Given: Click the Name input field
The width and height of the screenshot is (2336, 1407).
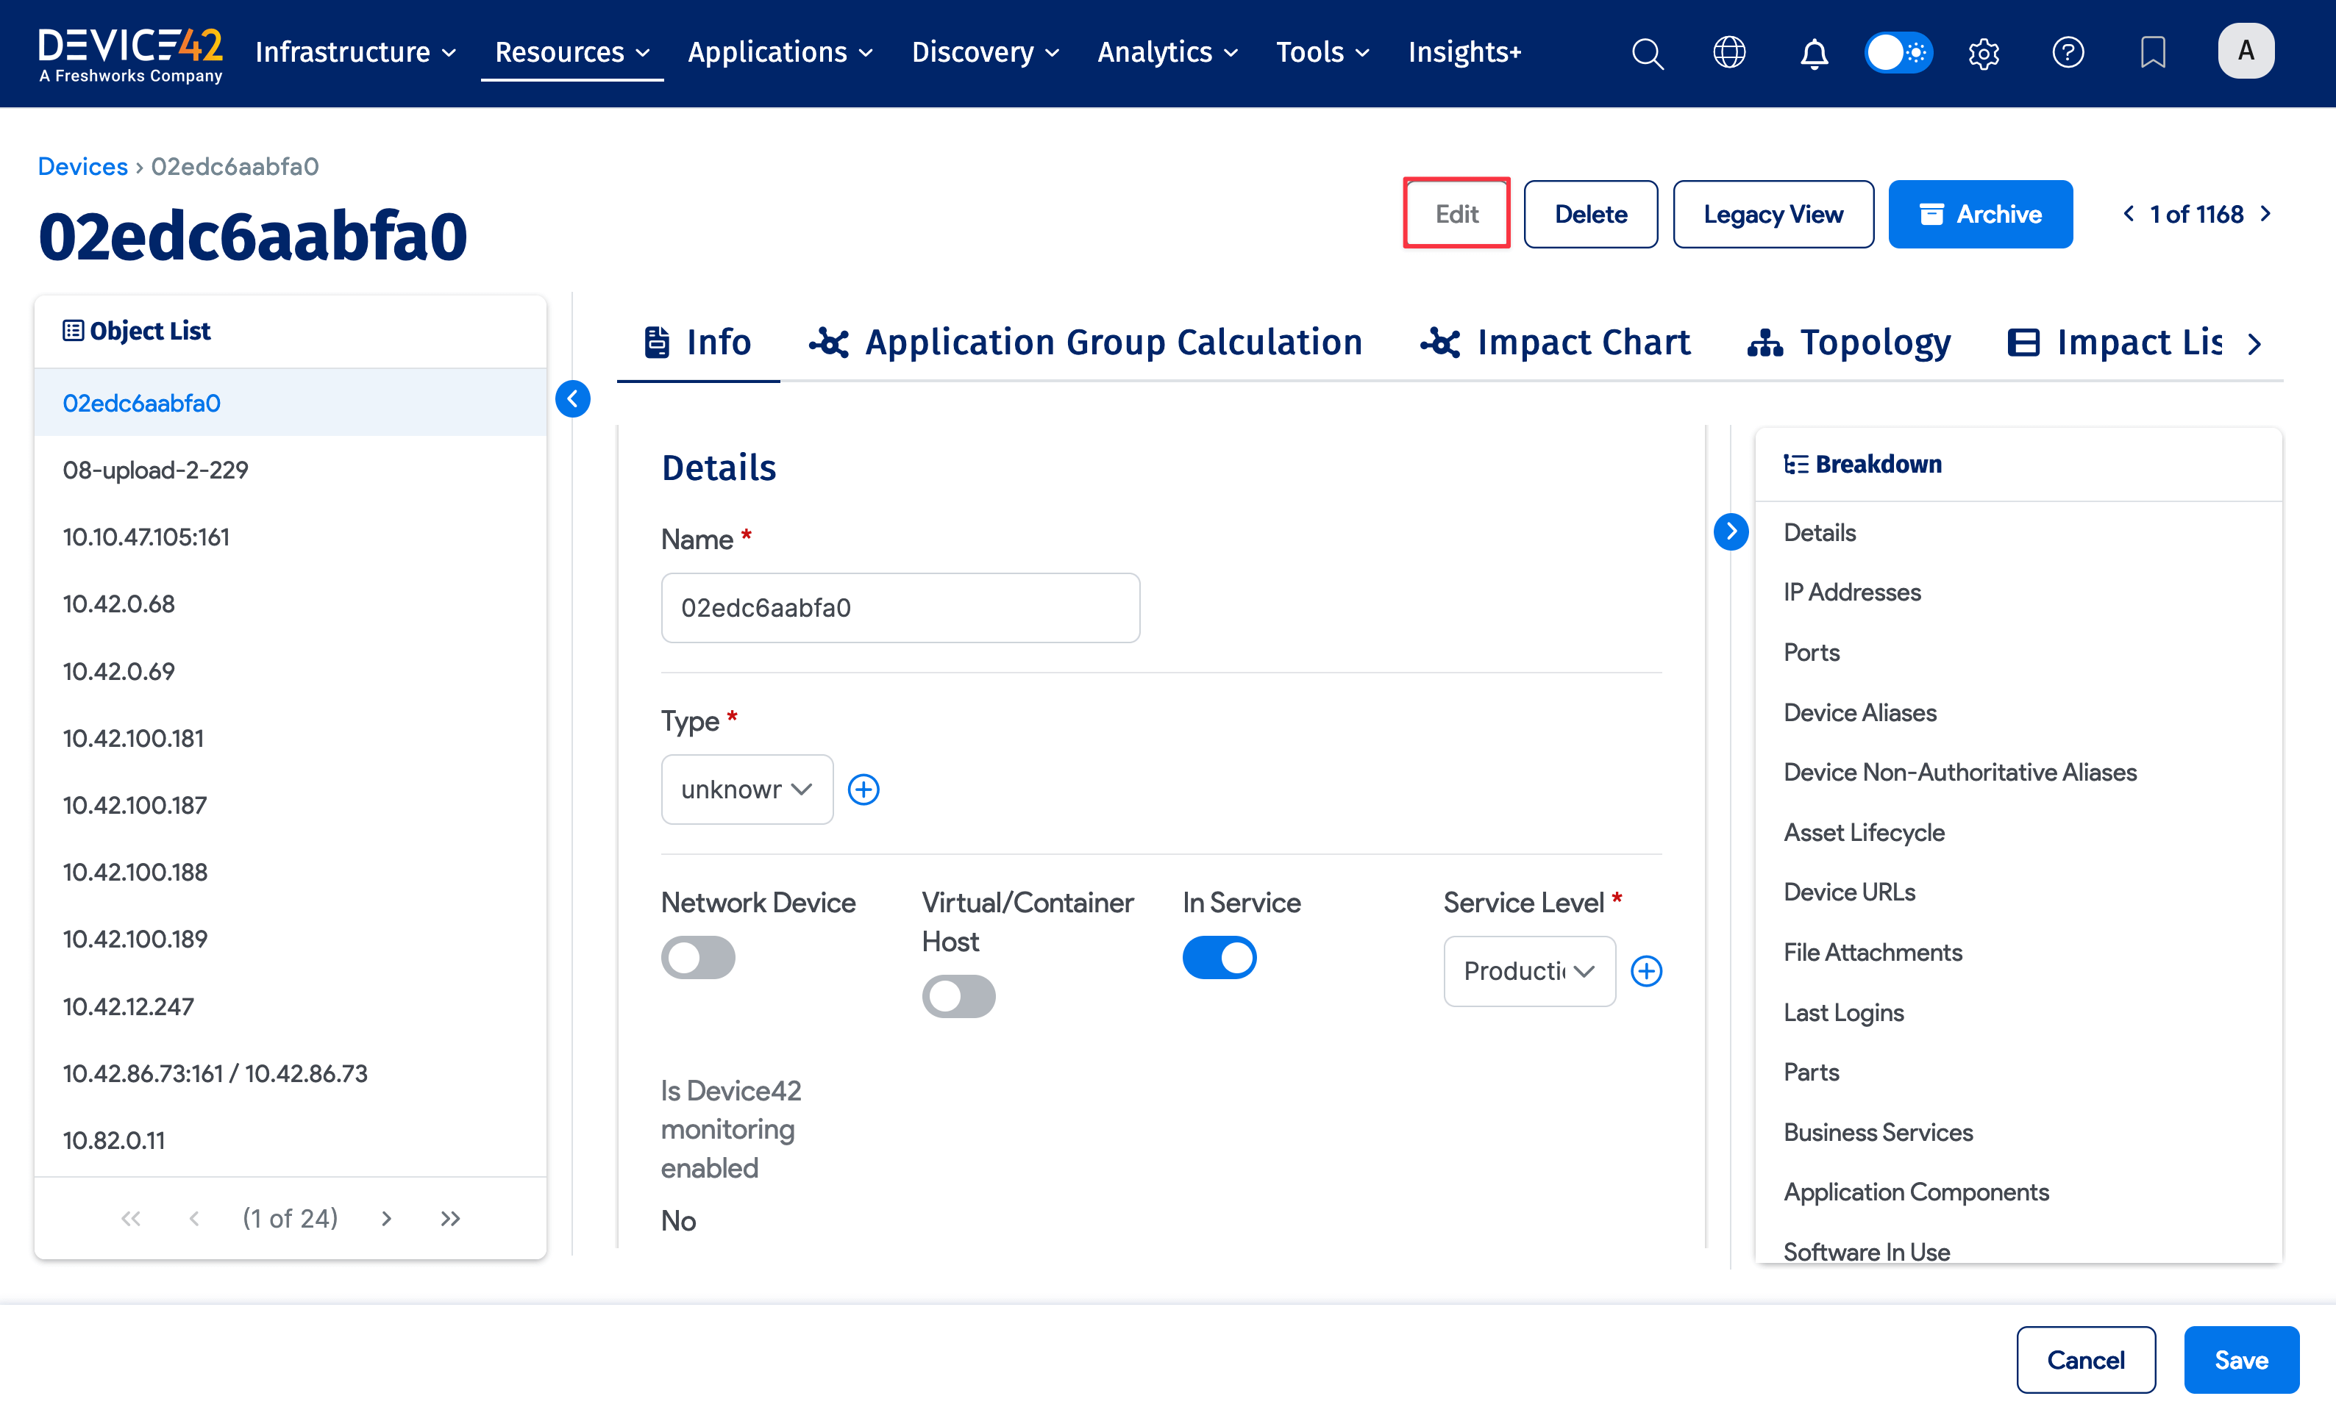Looking at the screenshot, I should (900, 607).
